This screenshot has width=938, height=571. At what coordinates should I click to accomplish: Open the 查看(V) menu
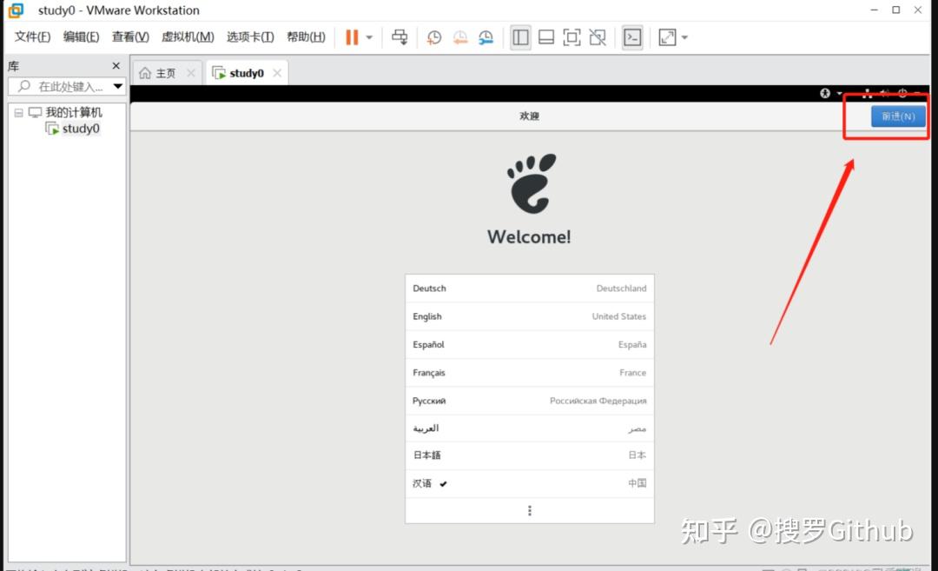(130, 37)
